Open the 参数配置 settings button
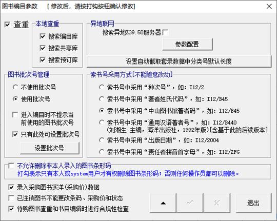This screenshot has width=277, height=221. pyautogui.click(x=187, y=44)
